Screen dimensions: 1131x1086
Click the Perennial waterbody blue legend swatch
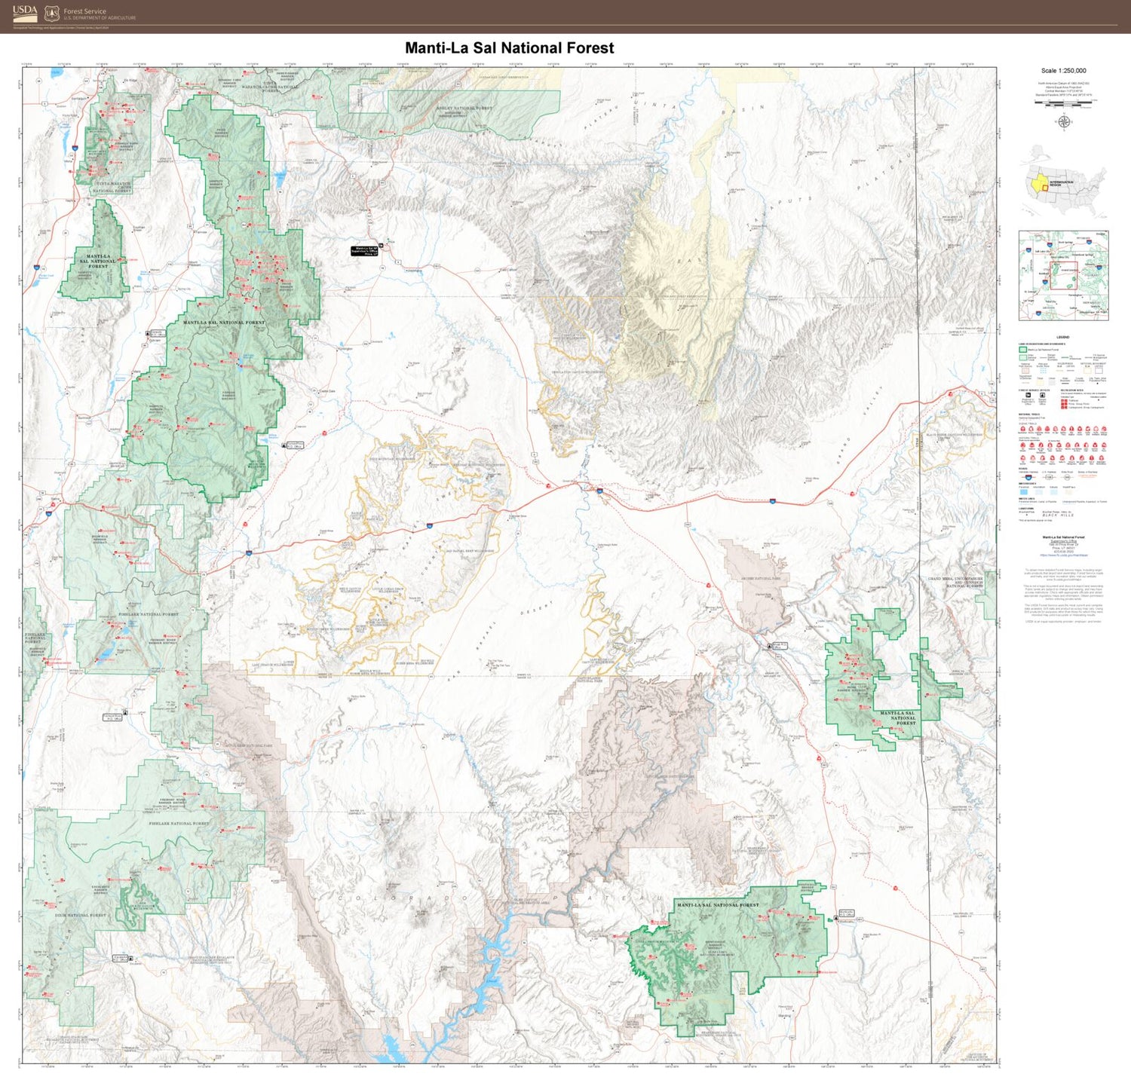tap(1024, 492)
